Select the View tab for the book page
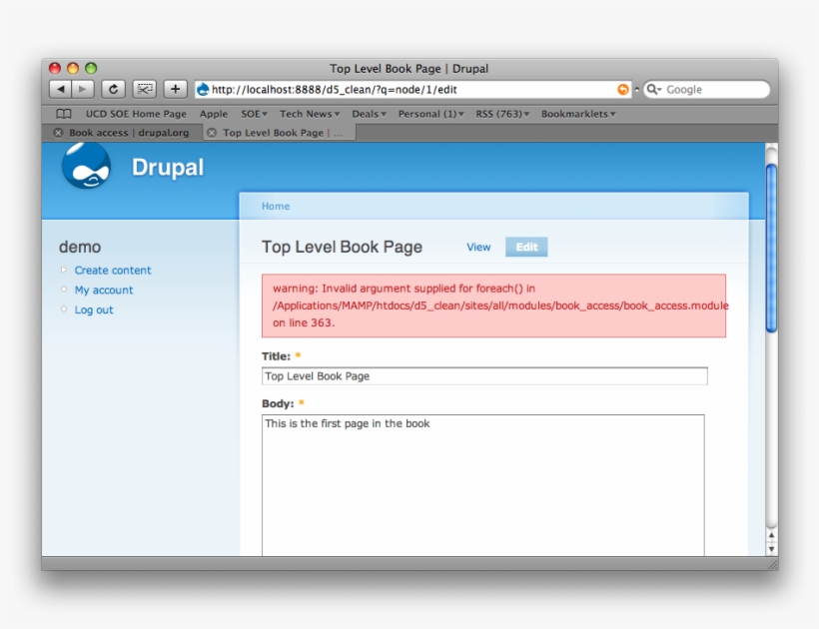819x629 pixels. pos(478,248)
